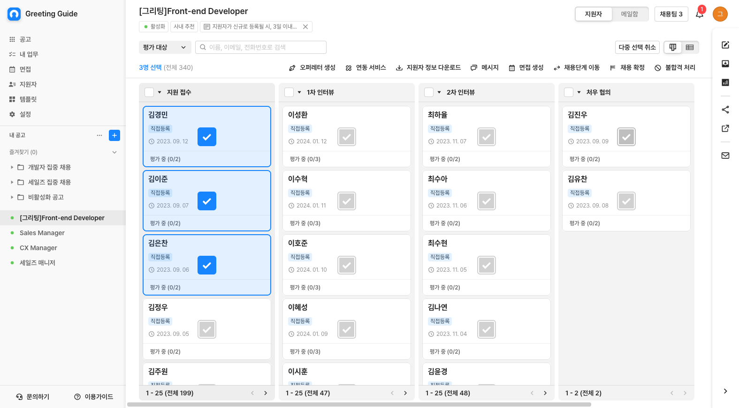Go to next page in 2차 인터뷰 column

(x=545, y=393)
